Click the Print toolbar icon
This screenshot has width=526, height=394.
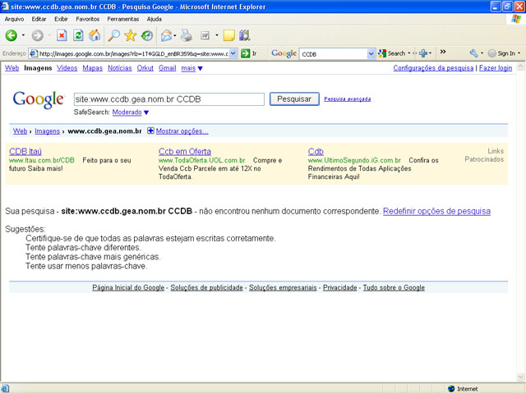click(187, 35)
